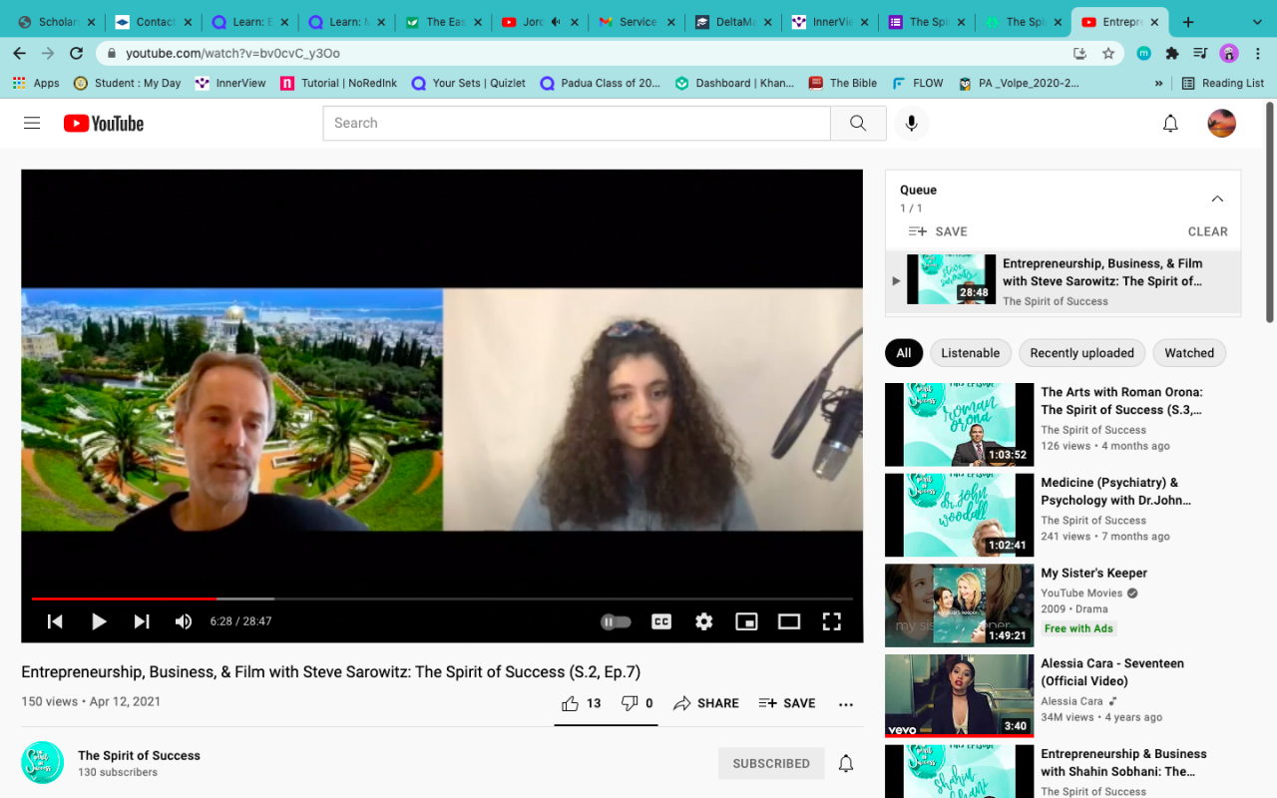The image size is (1277, 798).
Task: Save the video to a playlist
Action: pos(787,703)
